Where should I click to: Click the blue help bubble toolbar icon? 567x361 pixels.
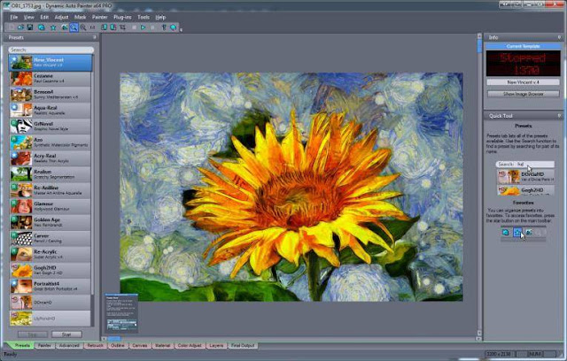174,27
